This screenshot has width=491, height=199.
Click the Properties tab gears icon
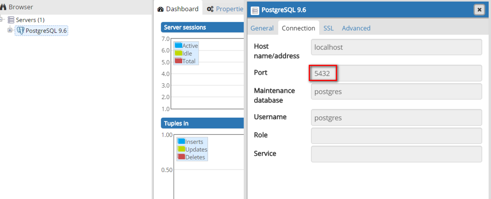click(210, 9)
